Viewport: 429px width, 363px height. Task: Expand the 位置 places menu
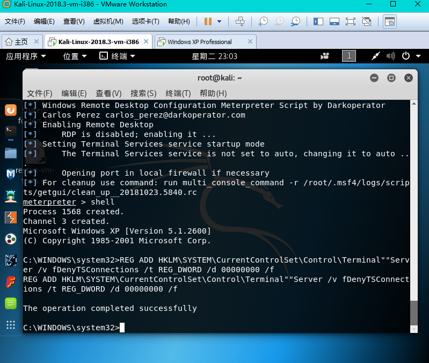(75, 56)
